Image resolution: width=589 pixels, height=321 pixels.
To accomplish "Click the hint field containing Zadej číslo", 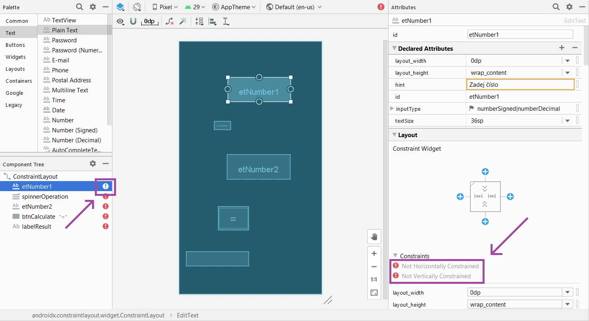I will click(520, 84).
